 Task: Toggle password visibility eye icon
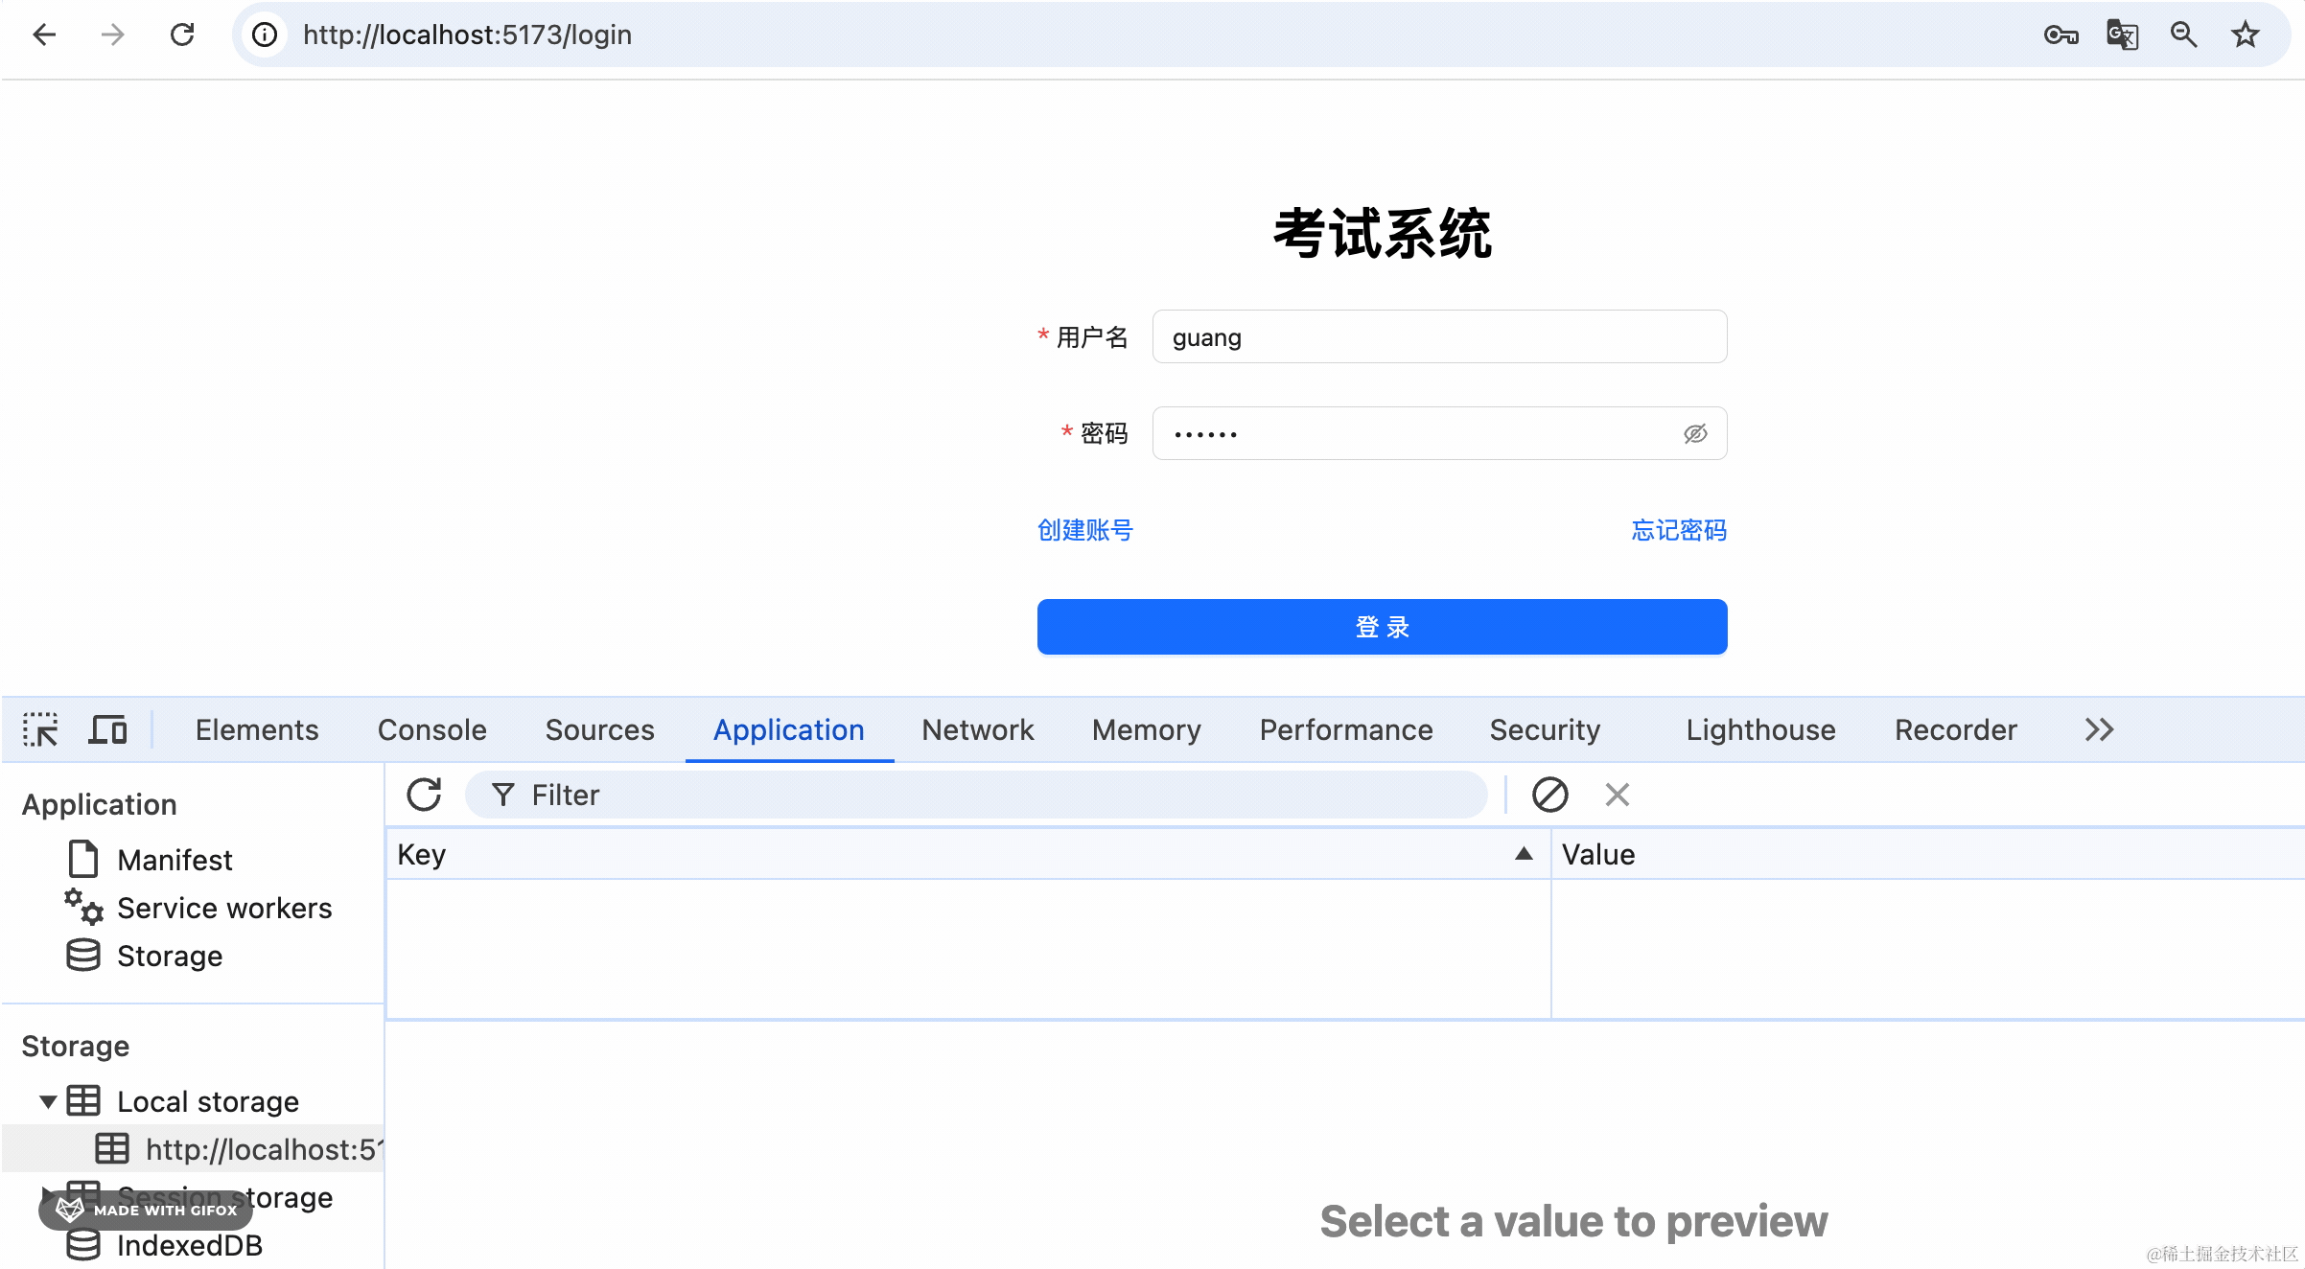coord(1694,434)
